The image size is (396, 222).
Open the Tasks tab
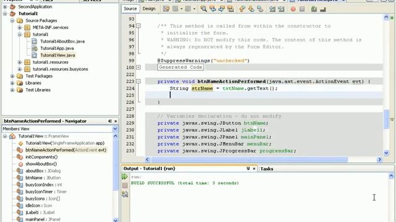pos(267,169)
